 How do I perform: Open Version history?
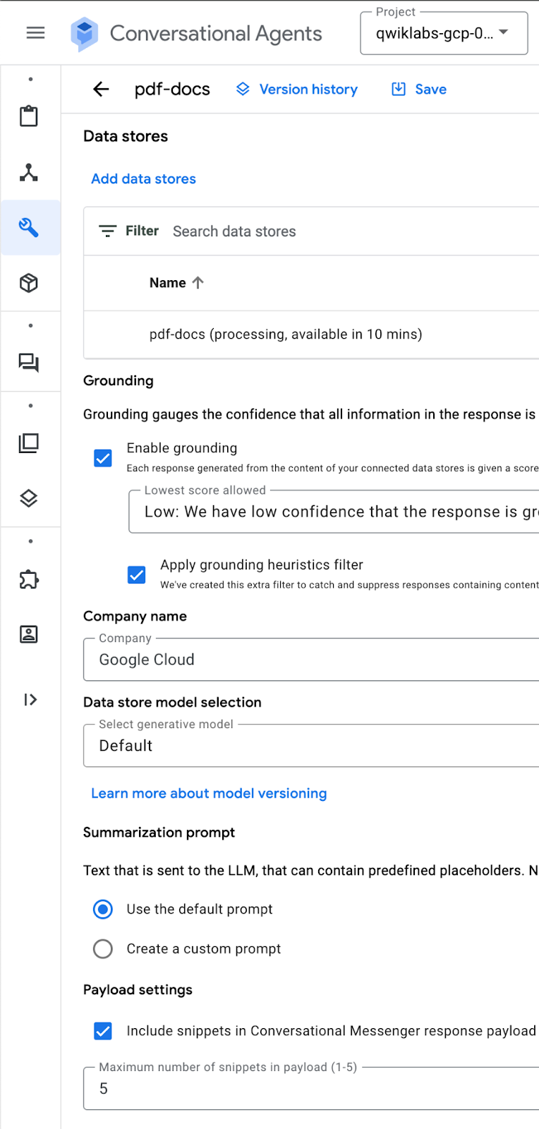[x=297, y=89]
